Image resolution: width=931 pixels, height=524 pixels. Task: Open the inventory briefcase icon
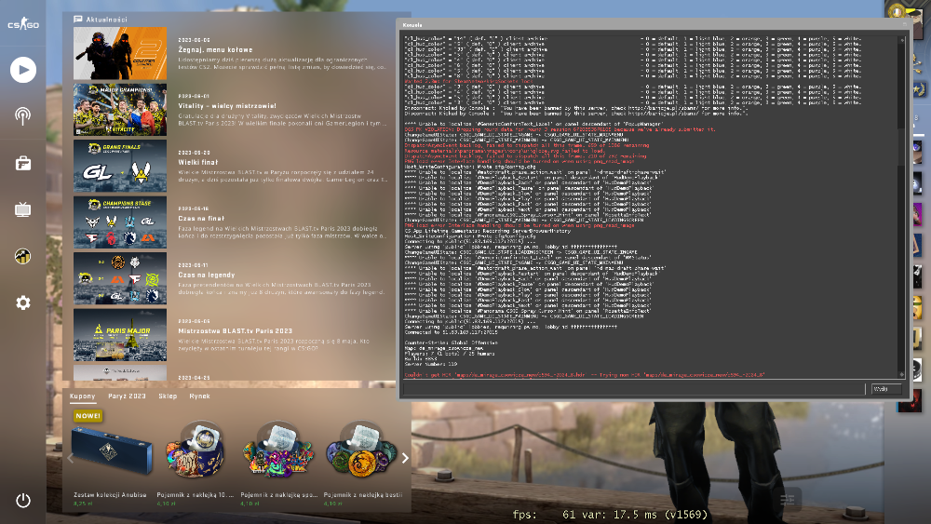pos(23,163)
